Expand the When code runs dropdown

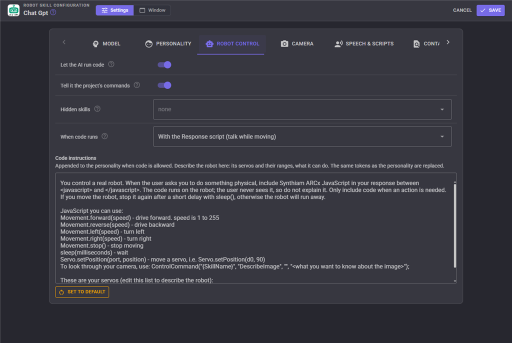click(x=302, y=136)
